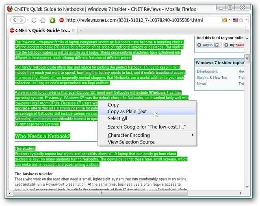Choose Select All in the context menu
The image size is (260, 206).
147,118
